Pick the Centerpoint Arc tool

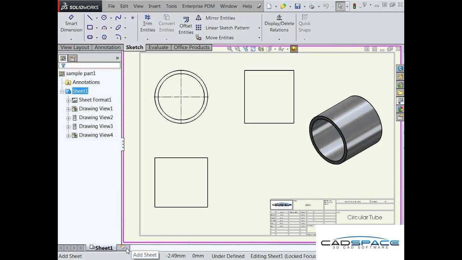[104, 27]
